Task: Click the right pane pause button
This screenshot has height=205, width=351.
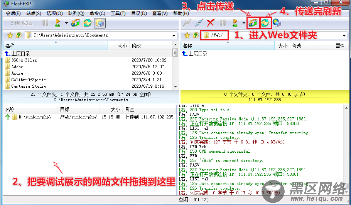Action: [x=223, y=23]
